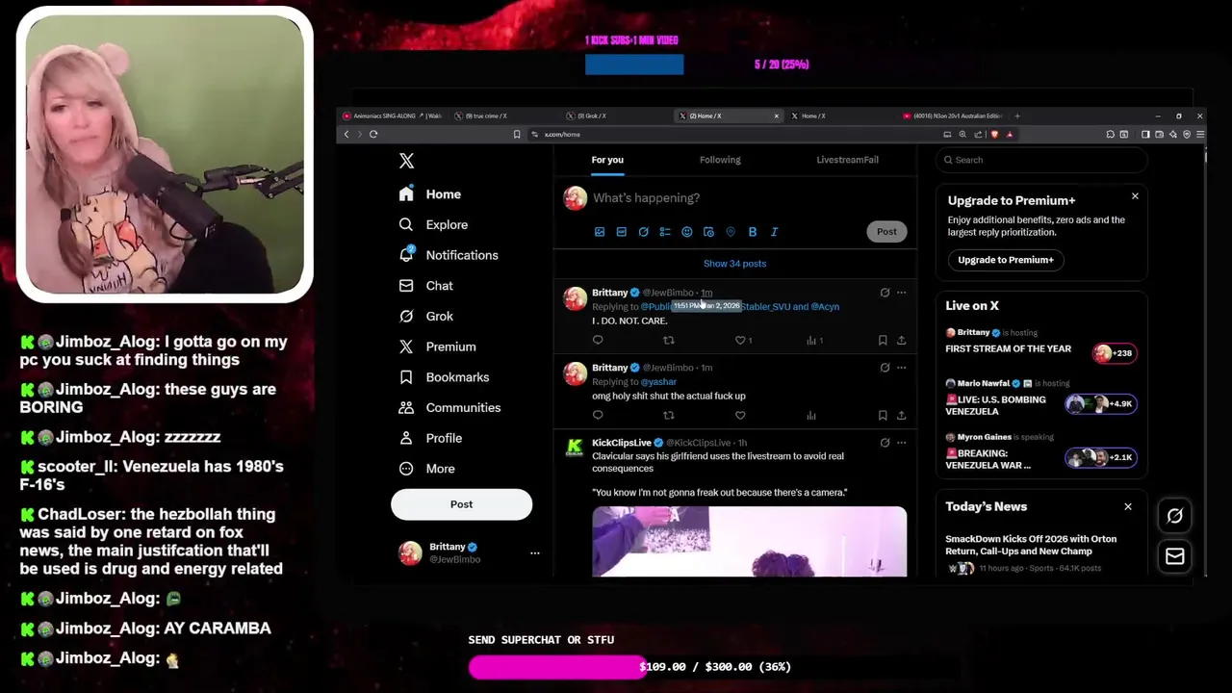This screenshot has width=1232, height=693.
Task: Open the floating Grok button
Action: tap(1174, 516)
